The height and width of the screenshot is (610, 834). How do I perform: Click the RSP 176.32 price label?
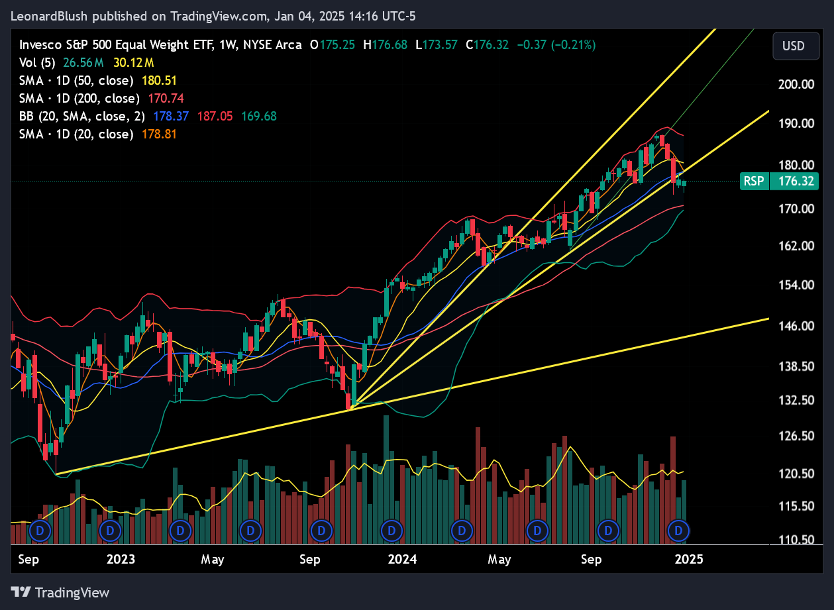[x=780, y=181]
